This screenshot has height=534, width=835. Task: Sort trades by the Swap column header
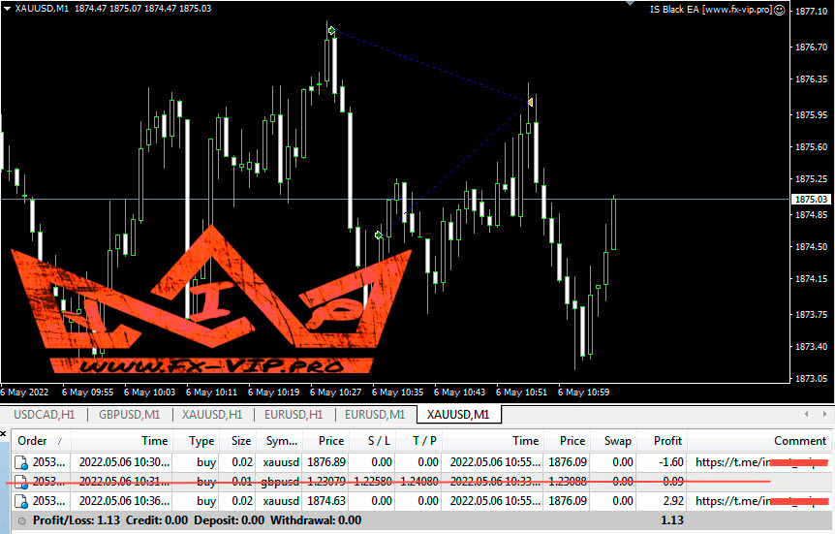pyautogui.click(x=617, y=440)
